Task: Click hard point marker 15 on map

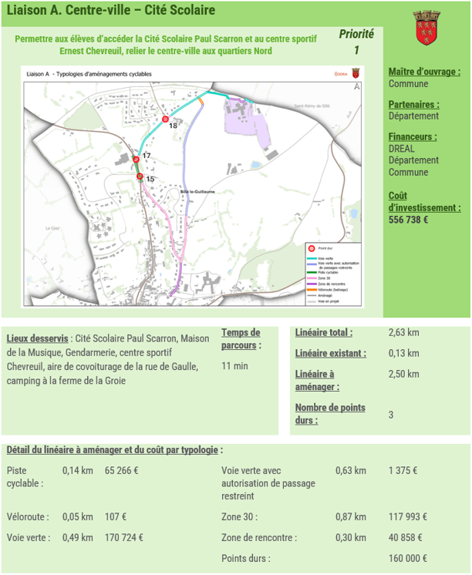Action: pos(140,177)
